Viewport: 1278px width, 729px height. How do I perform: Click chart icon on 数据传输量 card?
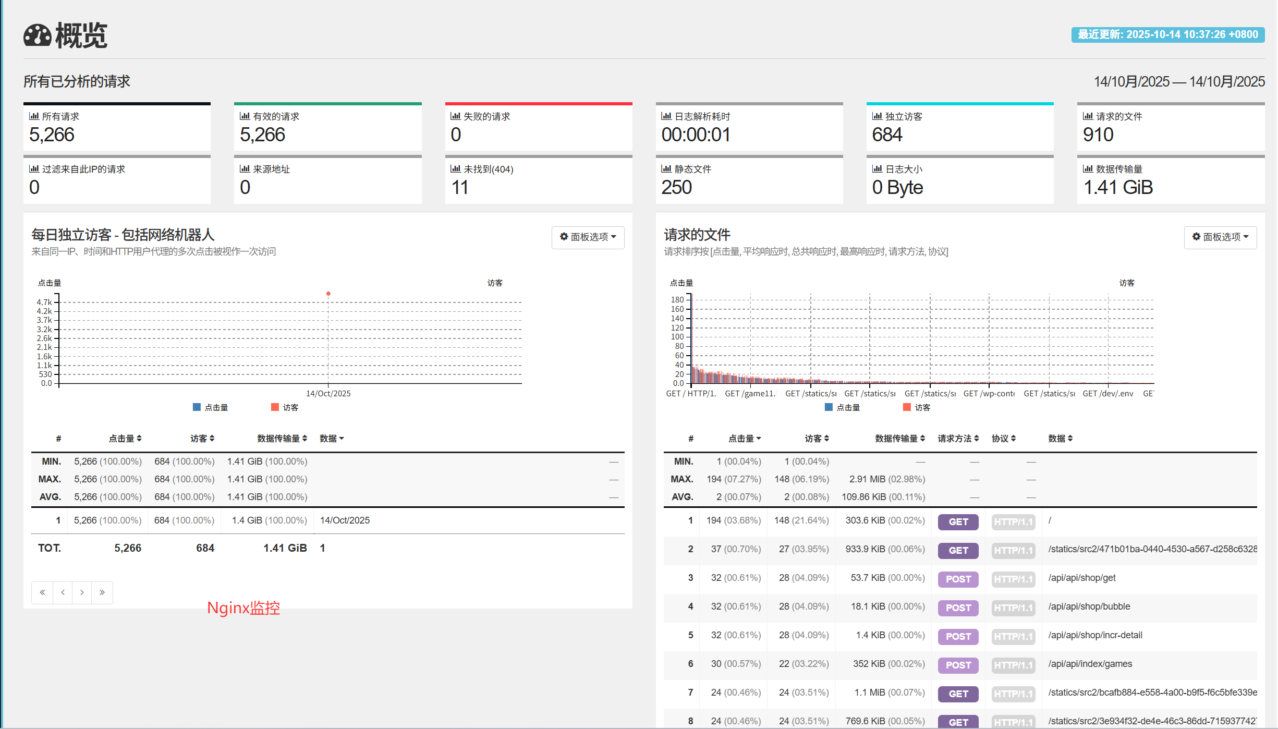pos(1088,169)
